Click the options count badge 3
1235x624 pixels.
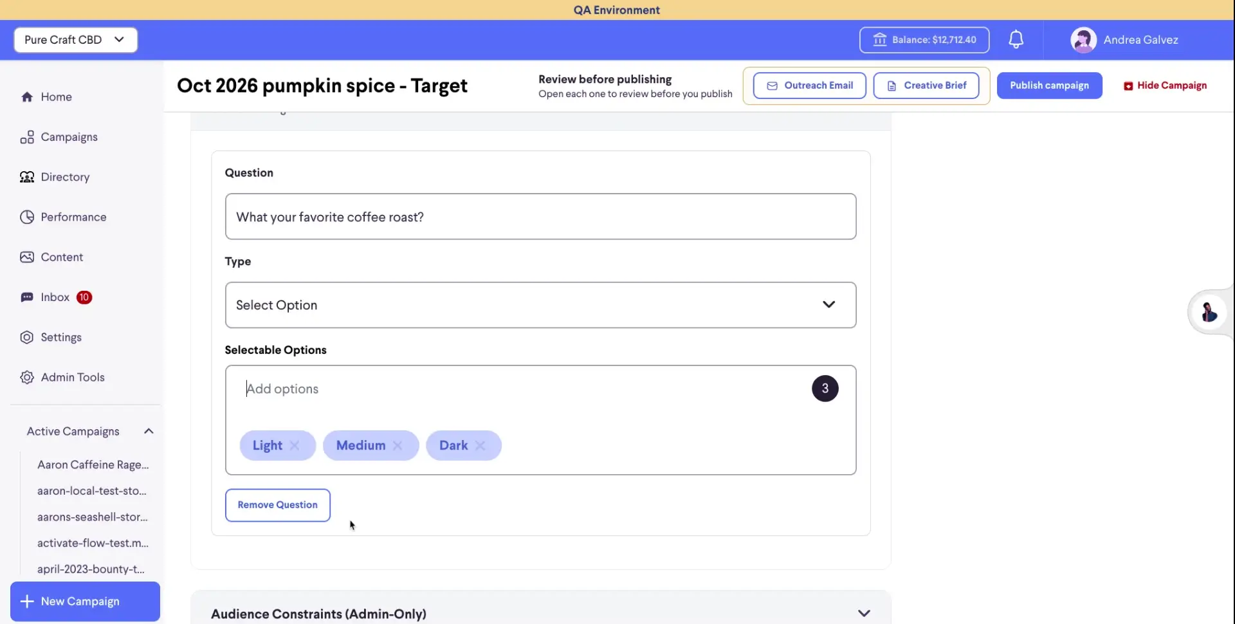825,389
